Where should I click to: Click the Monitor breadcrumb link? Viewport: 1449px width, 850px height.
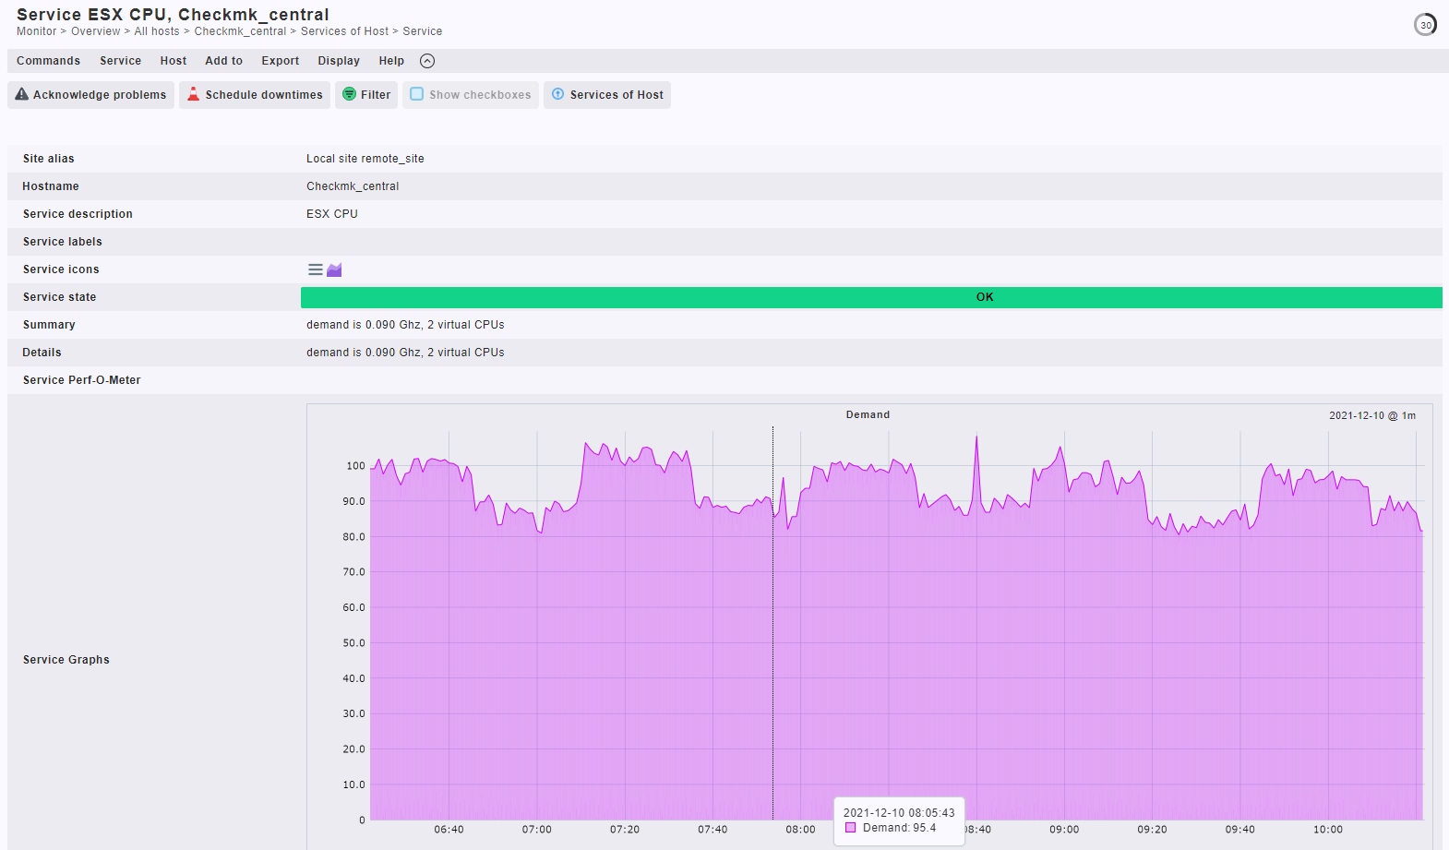click(x=37, y=31)
